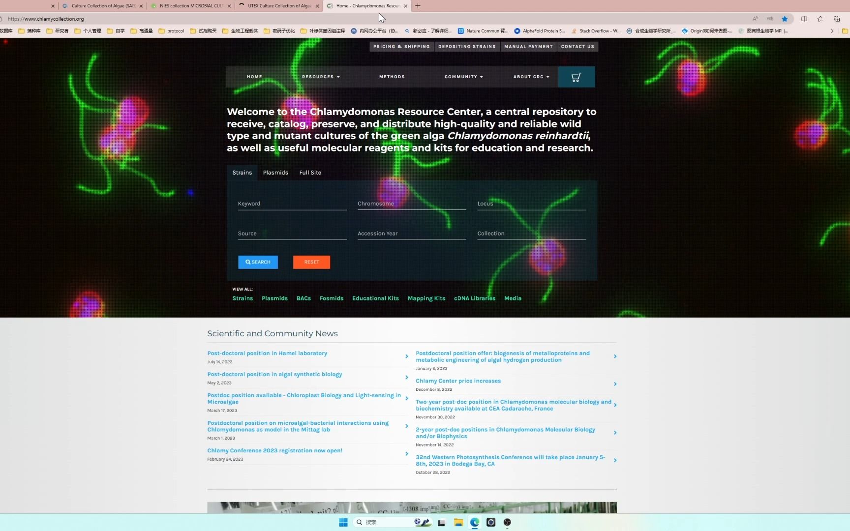Open the Windows Start menu

[343, 522]
